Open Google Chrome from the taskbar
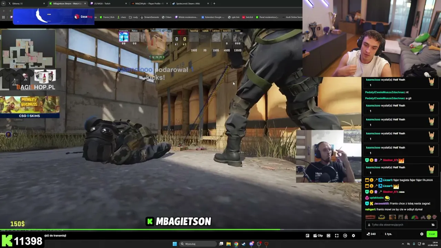 (236, 244)
